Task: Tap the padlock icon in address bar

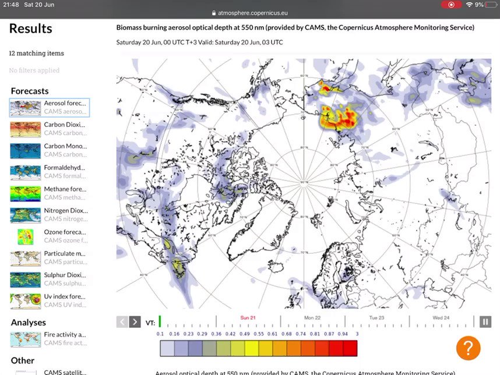Action: tap(214, 13)
